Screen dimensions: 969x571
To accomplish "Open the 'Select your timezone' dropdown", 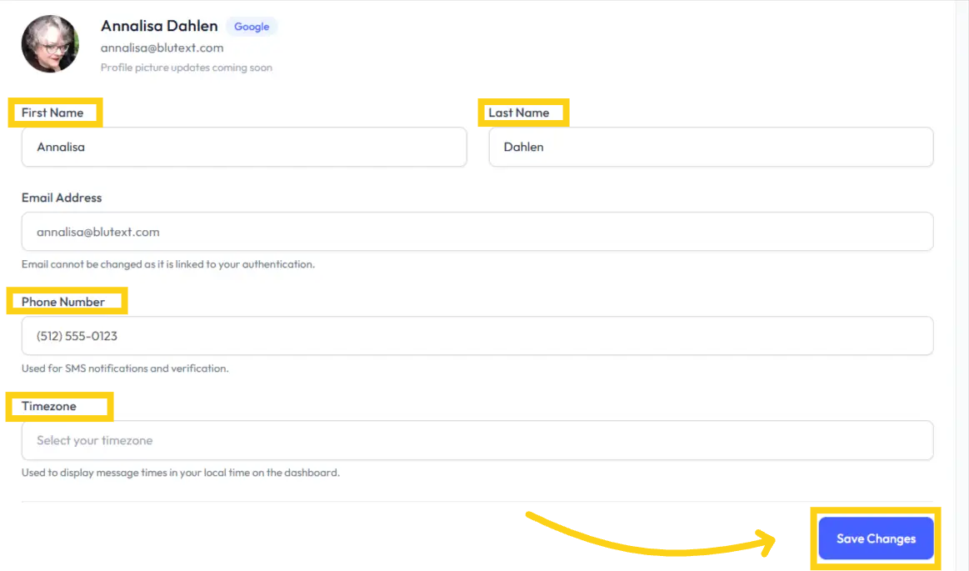I will (x=477, y=440).
